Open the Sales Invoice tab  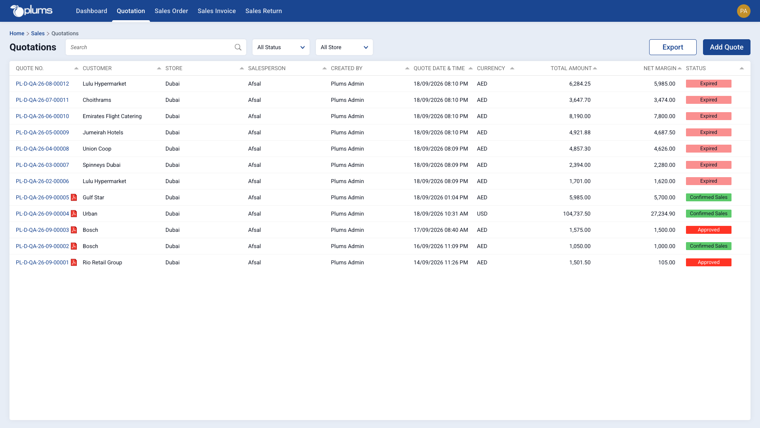pos(217,11)
